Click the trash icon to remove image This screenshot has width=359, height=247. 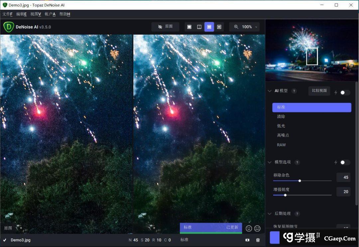coord(258,240)
